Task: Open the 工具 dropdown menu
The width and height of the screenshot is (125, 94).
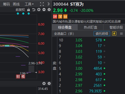Action: [29, 4]
